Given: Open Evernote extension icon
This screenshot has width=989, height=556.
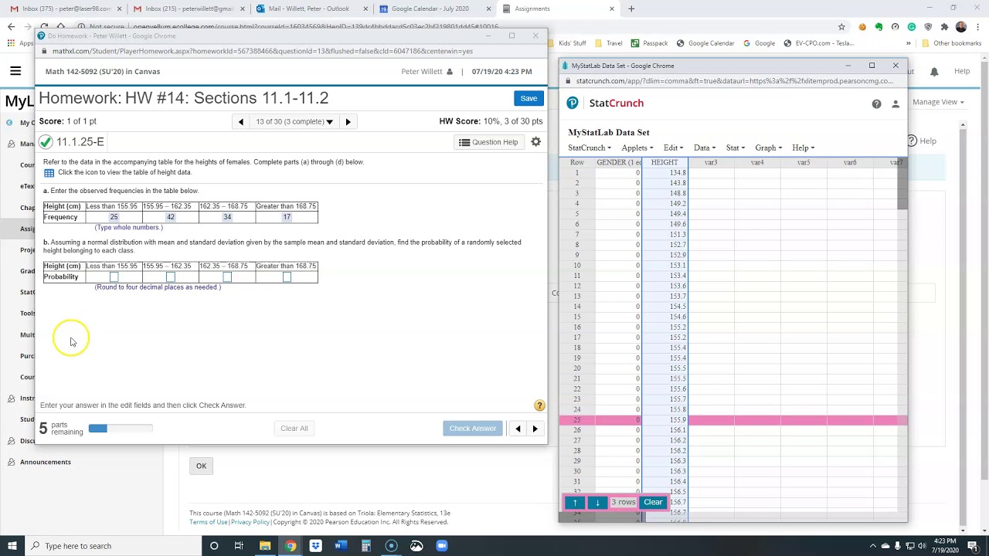Looking at the screenshot, I should [879, 26].
